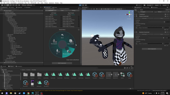170x95 pixels.
Task: Open Chrome from the taskbar
Action: pos(28,93)
